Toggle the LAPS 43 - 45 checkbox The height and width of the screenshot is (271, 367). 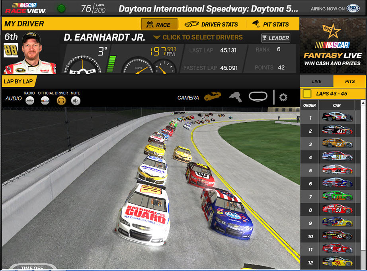pos(307,92)
